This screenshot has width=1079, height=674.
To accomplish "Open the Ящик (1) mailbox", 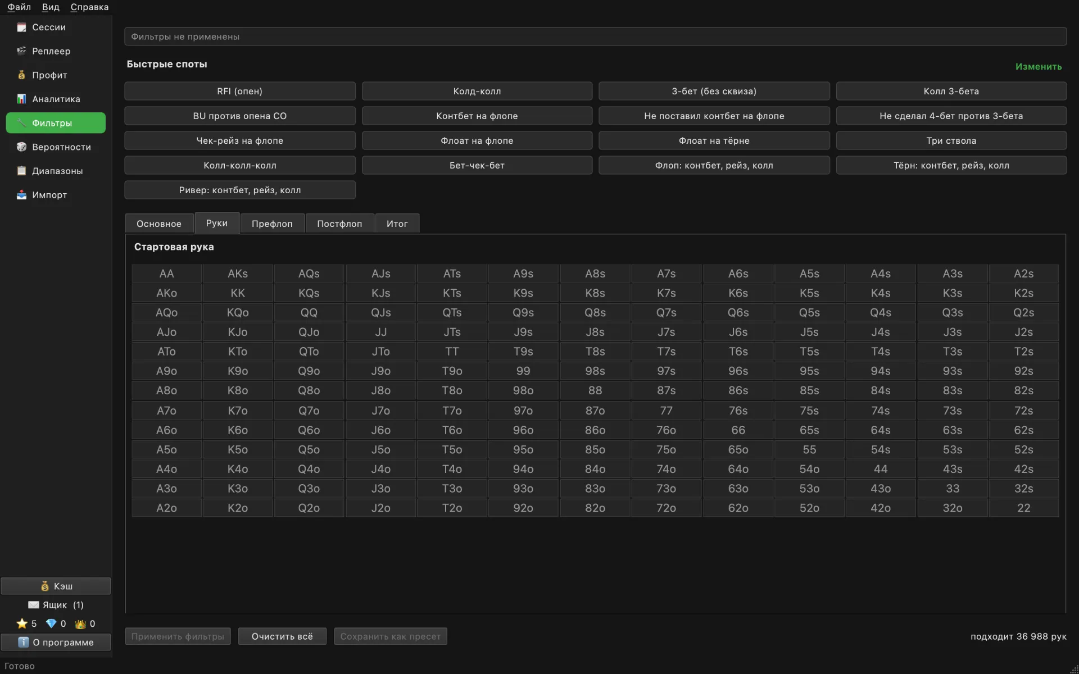I will click(56, 605).
